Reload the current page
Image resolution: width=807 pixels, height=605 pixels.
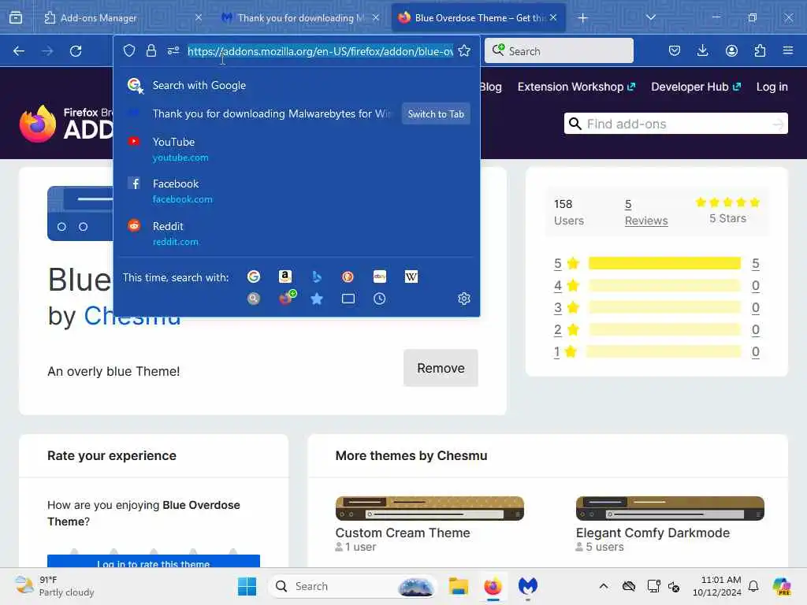pyautogui.click(x=76, y=51)
